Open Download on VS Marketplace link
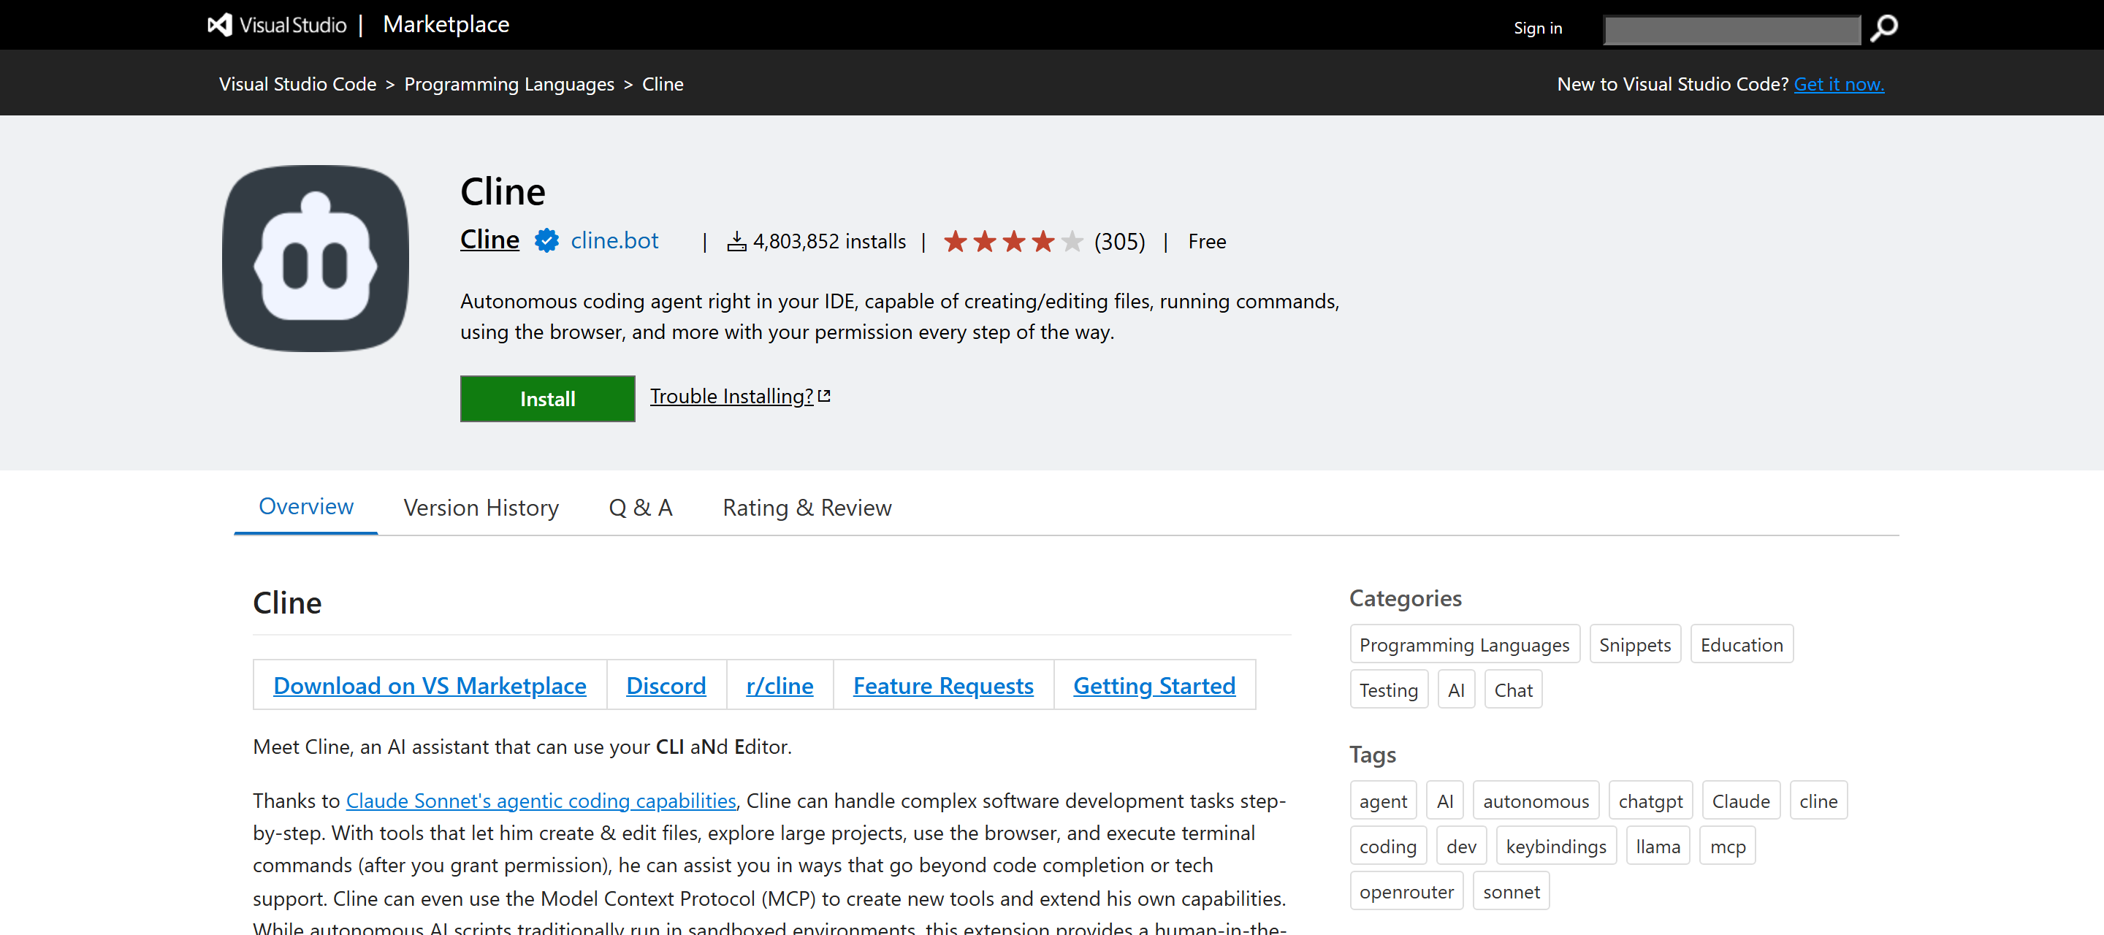Viewport: 2104px width, 935px height. coord(430,685)
